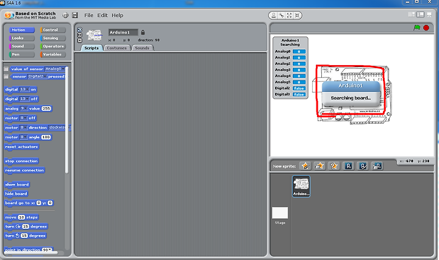Click the sprite name field Arduino1
439x260 pixels.
(123, 32)
